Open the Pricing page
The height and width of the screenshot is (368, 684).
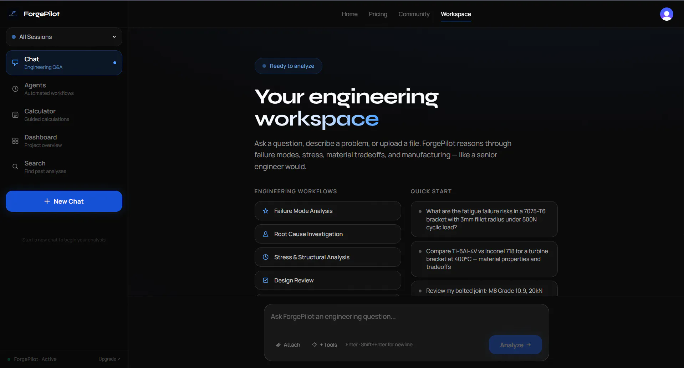click(x=378, y=14)
